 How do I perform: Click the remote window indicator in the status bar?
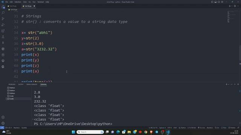[x=2, y=127]
